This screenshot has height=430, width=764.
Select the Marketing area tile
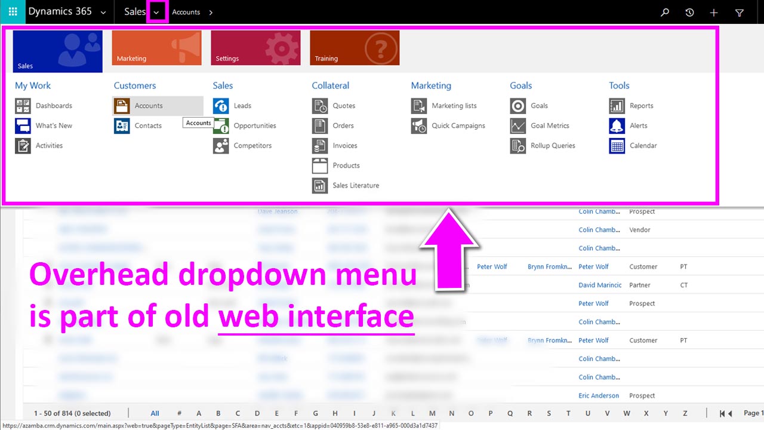[157, 48]
